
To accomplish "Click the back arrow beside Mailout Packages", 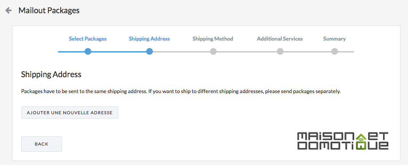I will 8,11.
